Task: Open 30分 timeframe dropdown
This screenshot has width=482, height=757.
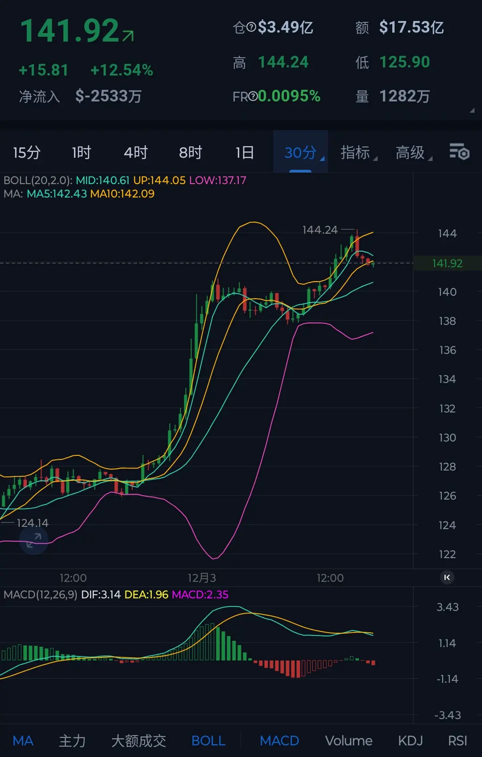Action: 300,152
